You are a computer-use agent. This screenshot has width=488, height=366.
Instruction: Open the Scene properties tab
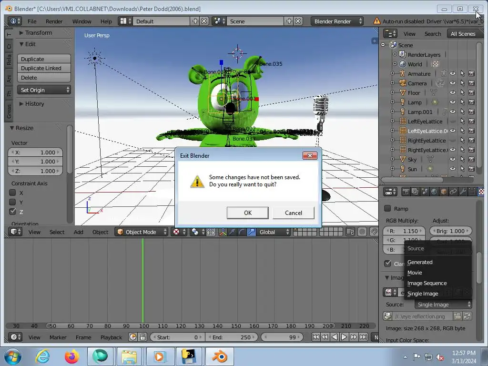425,192
